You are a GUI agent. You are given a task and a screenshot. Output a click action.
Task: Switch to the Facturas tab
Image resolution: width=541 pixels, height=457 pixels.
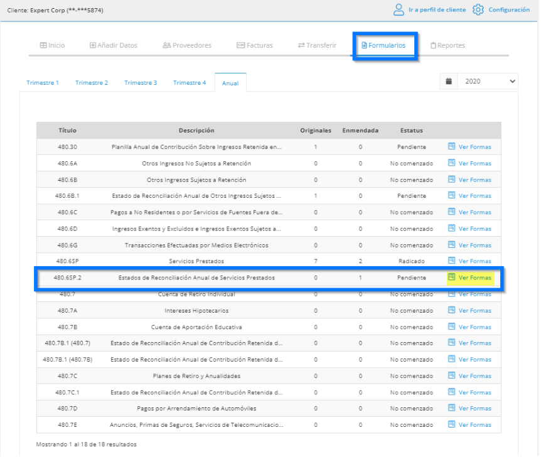[x=255, y=45]
